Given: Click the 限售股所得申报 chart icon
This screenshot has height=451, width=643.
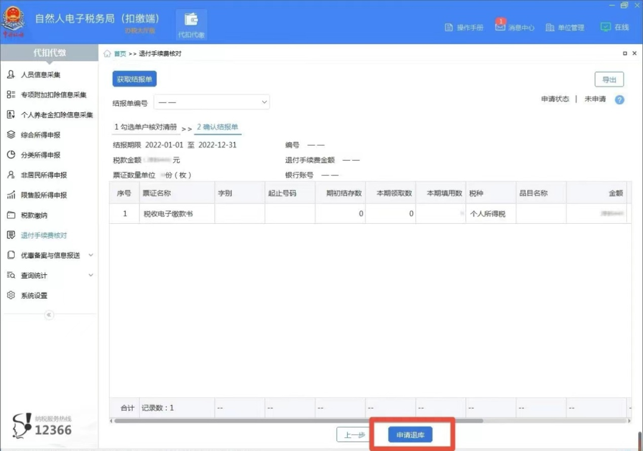Looking at the screenshot, I should pos(11,195).
